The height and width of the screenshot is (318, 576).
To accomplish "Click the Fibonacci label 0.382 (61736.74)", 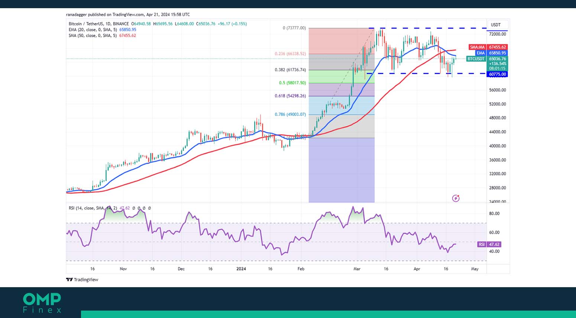I will pos(290,70).
